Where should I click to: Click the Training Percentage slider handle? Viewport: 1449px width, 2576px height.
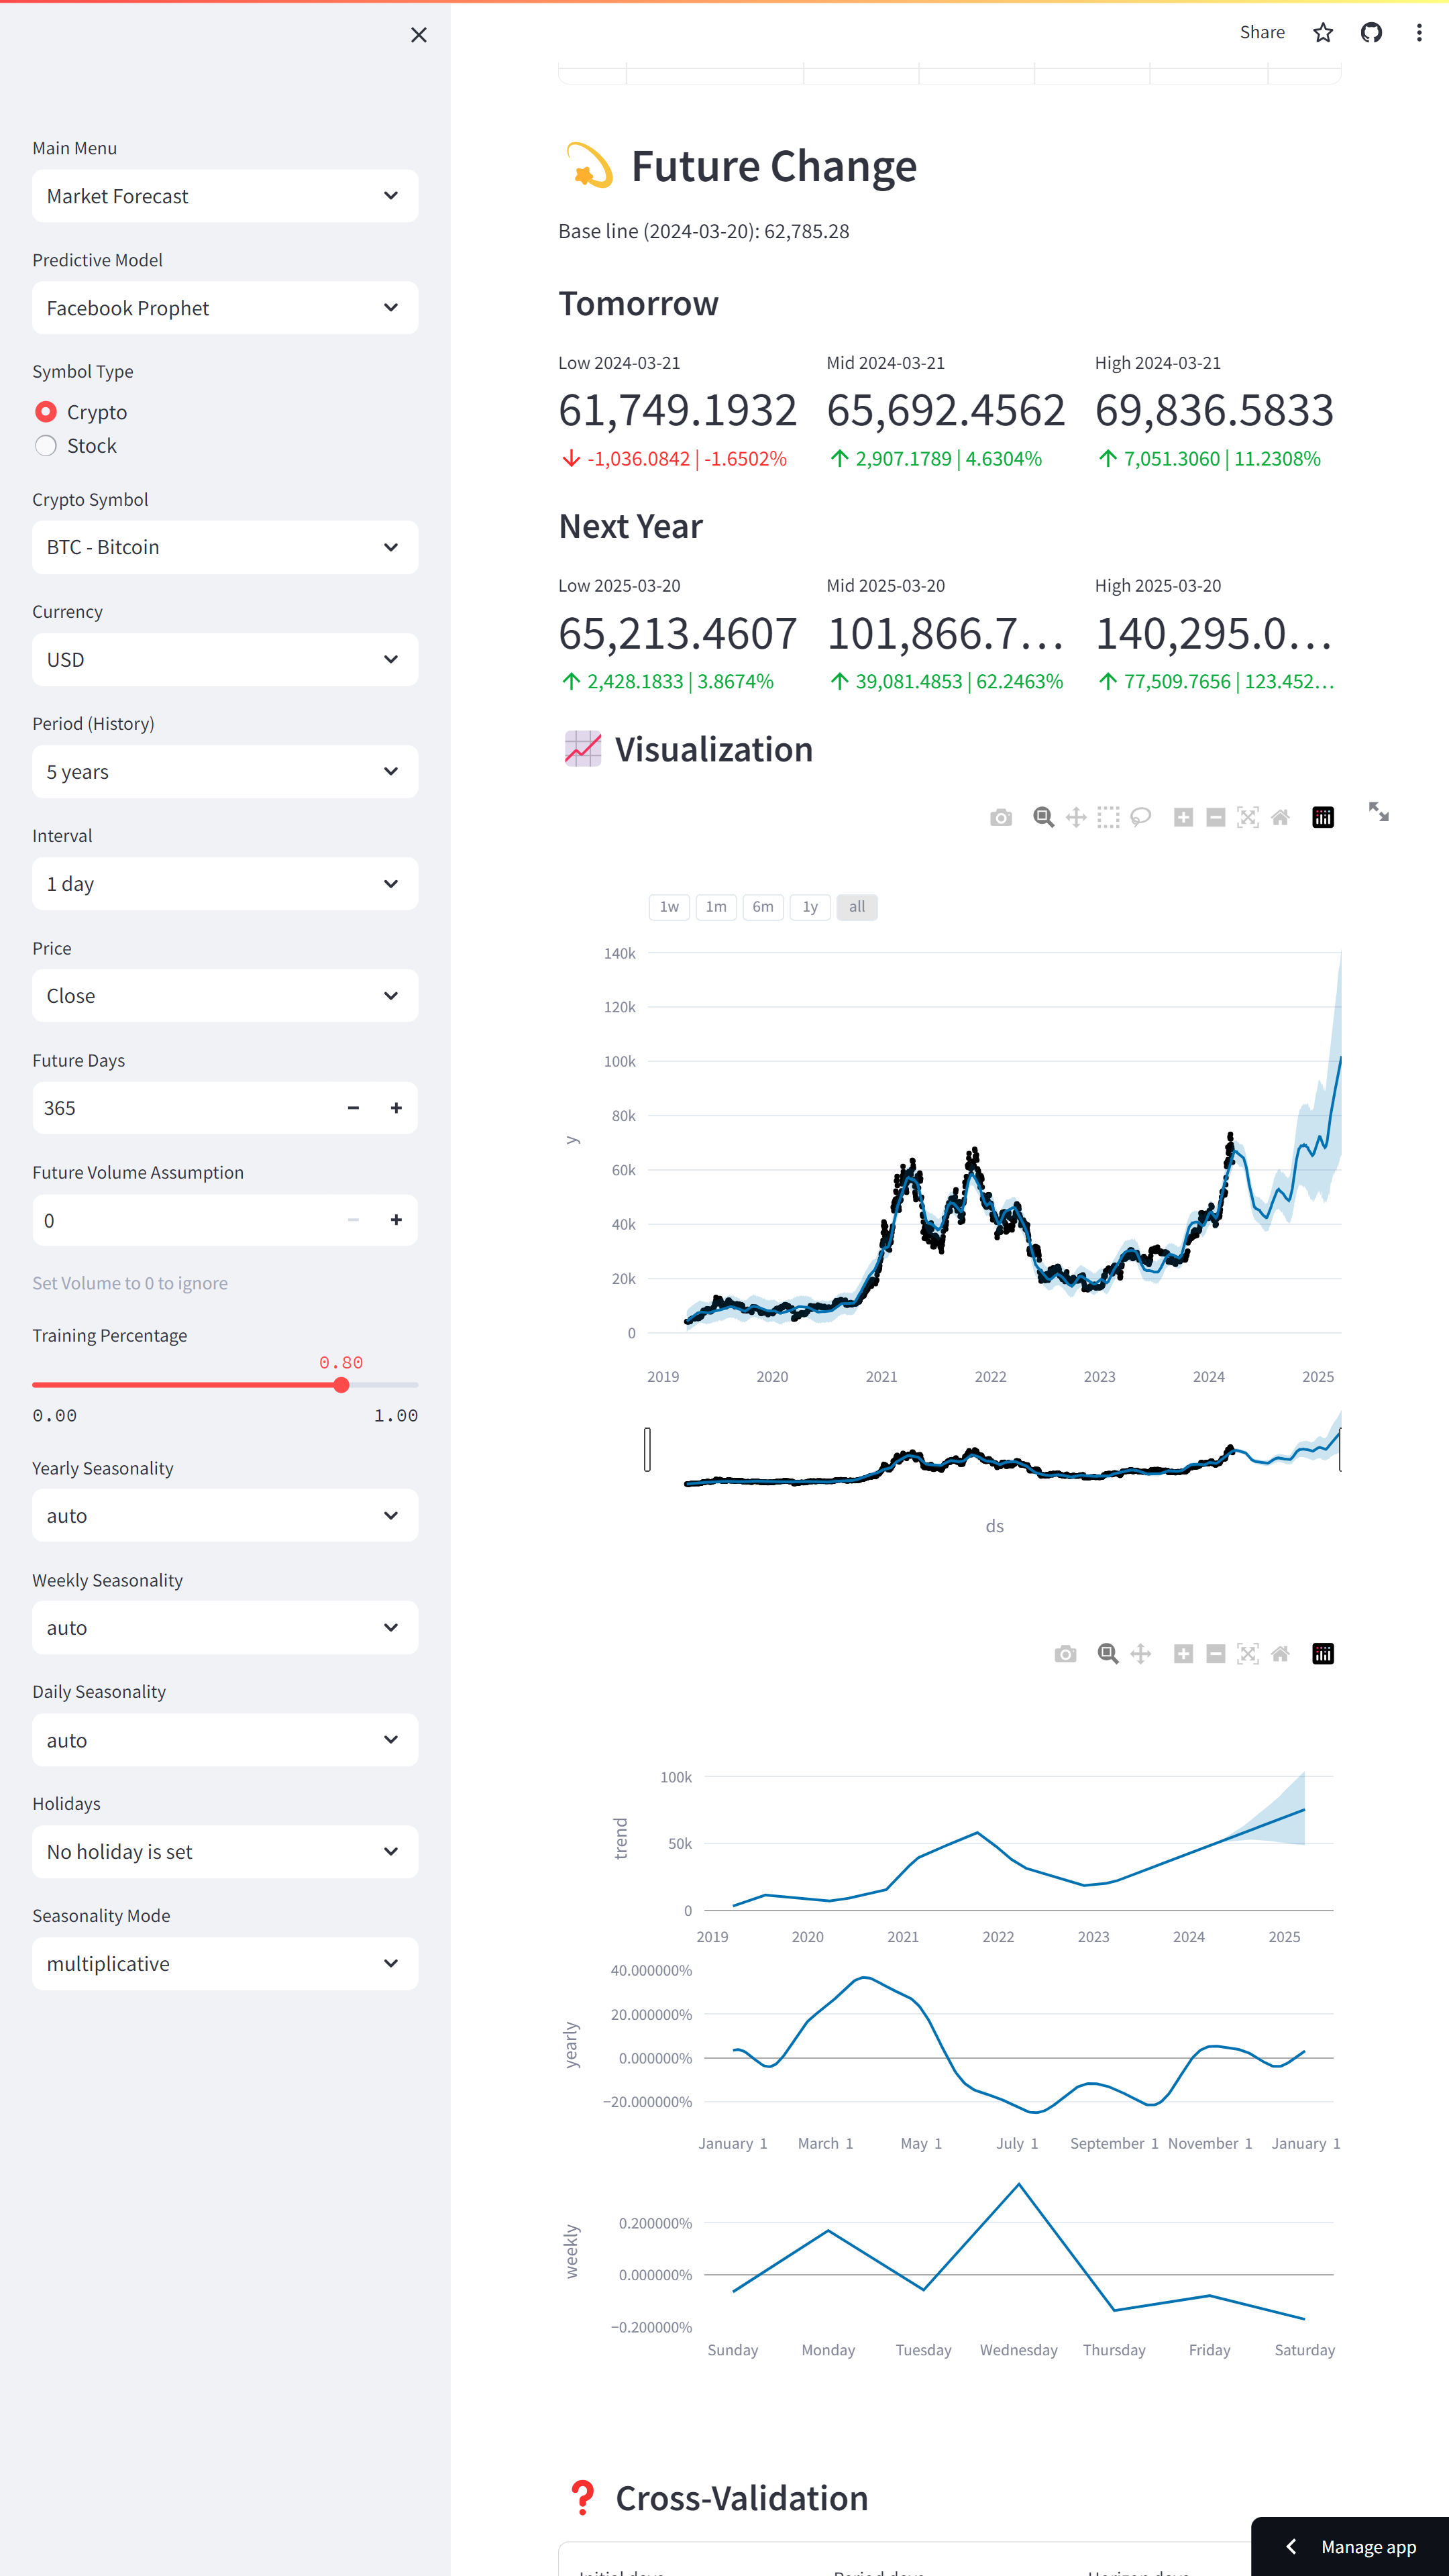click(341, 1385)
